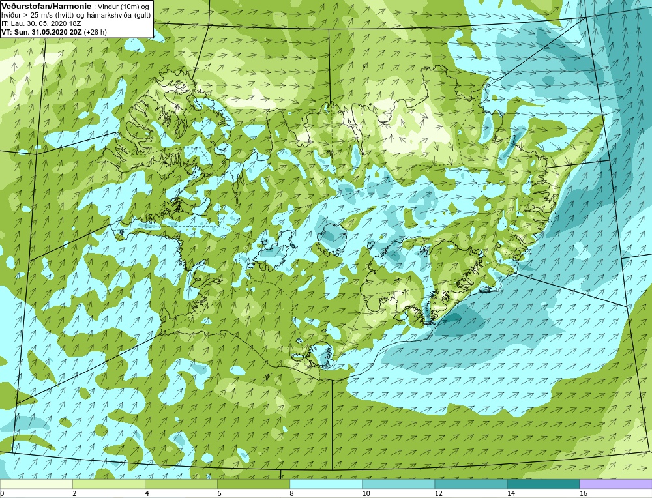
Task: Click the legend value label '16'
Action: click(583, 493)
